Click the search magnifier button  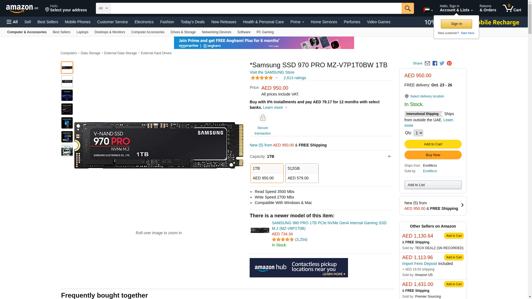point(407,8)
